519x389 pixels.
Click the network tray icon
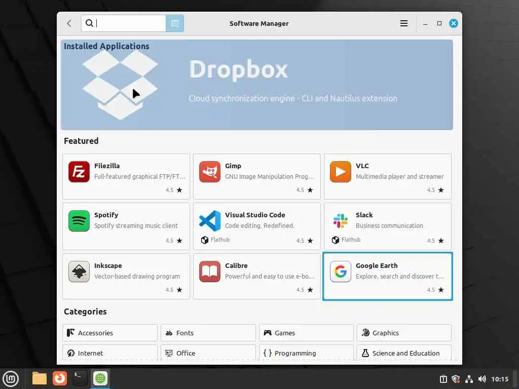click(x=469, y=379)
